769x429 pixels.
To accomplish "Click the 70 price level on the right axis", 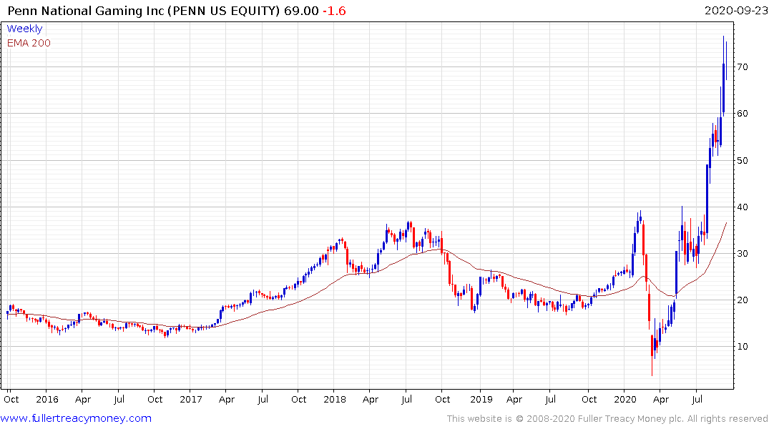I will click(x=743, y=66).
